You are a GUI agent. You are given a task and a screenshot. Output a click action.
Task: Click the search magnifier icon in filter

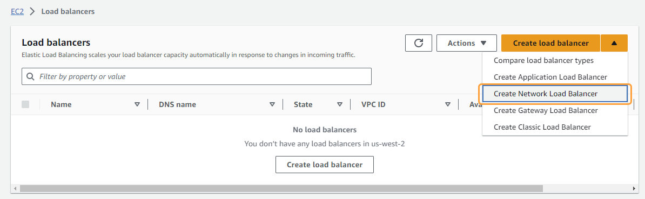30,76
